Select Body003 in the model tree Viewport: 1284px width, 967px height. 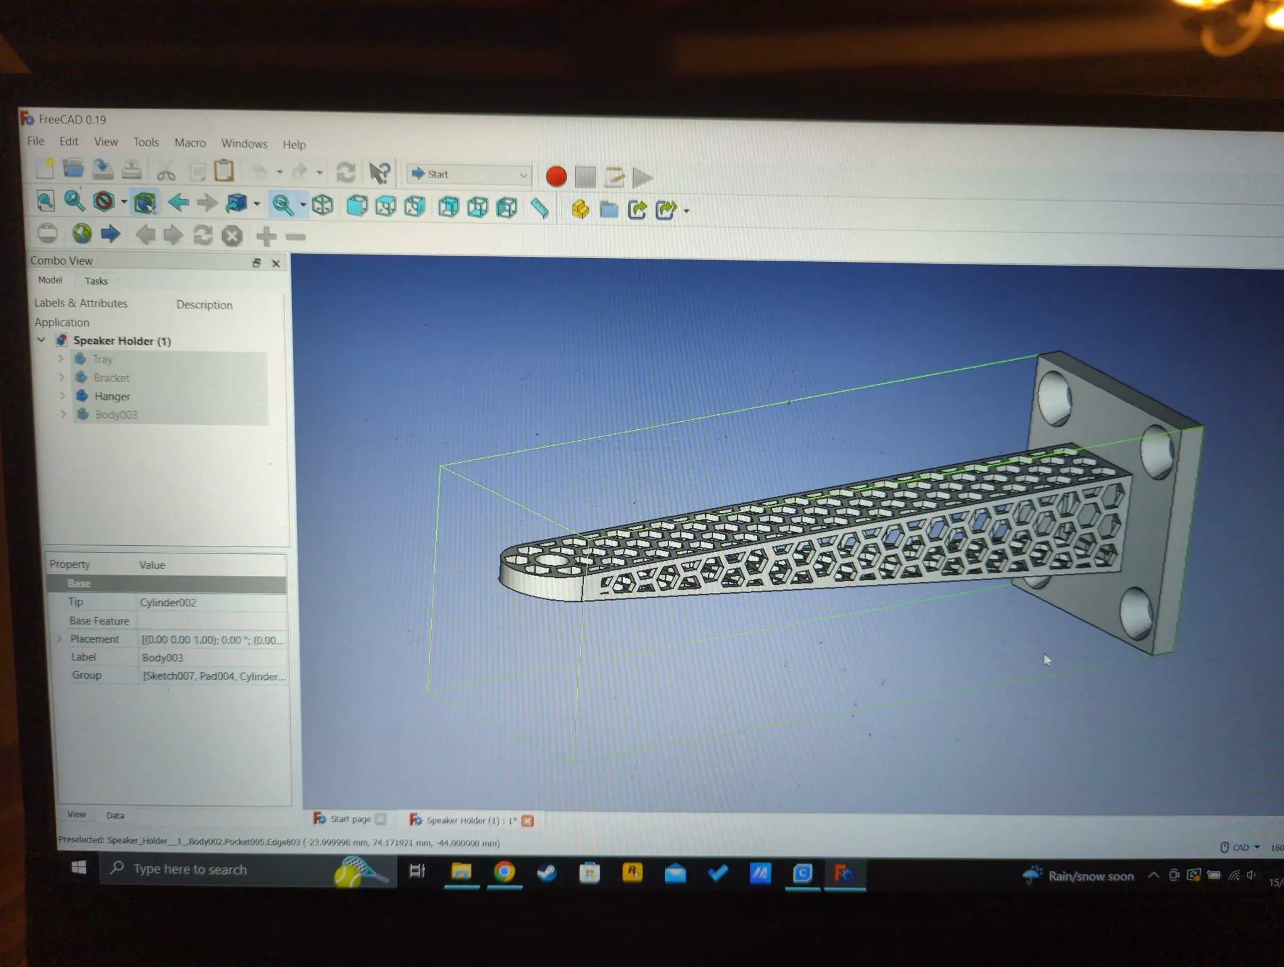point(116,414)
